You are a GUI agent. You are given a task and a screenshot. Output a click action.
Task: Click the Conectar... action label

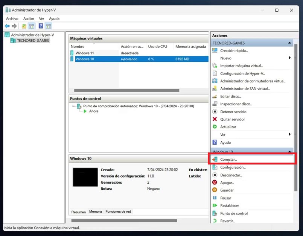(228, 160)
